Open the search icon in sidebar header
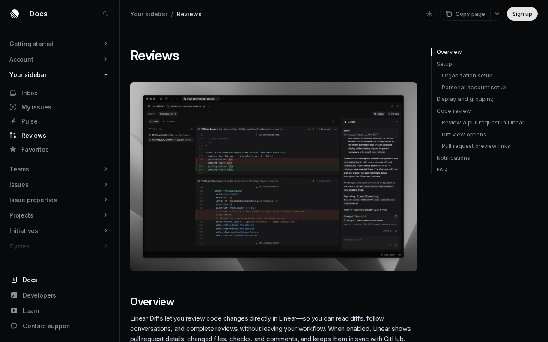This screenshot has height=342, width=548. pos(106,14)
